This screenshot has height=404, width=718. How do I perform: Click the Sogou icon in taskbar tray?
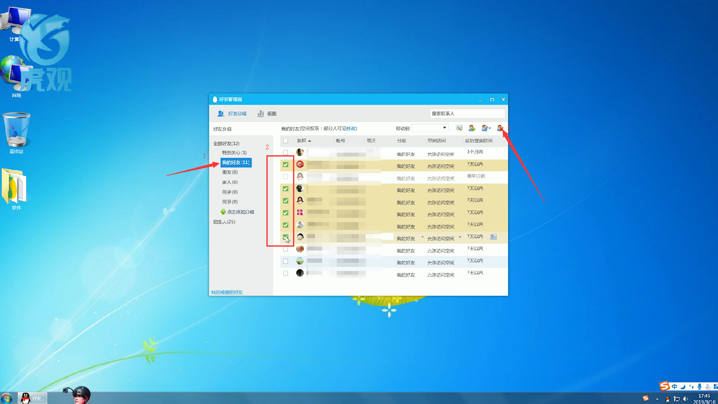[646, 398]
